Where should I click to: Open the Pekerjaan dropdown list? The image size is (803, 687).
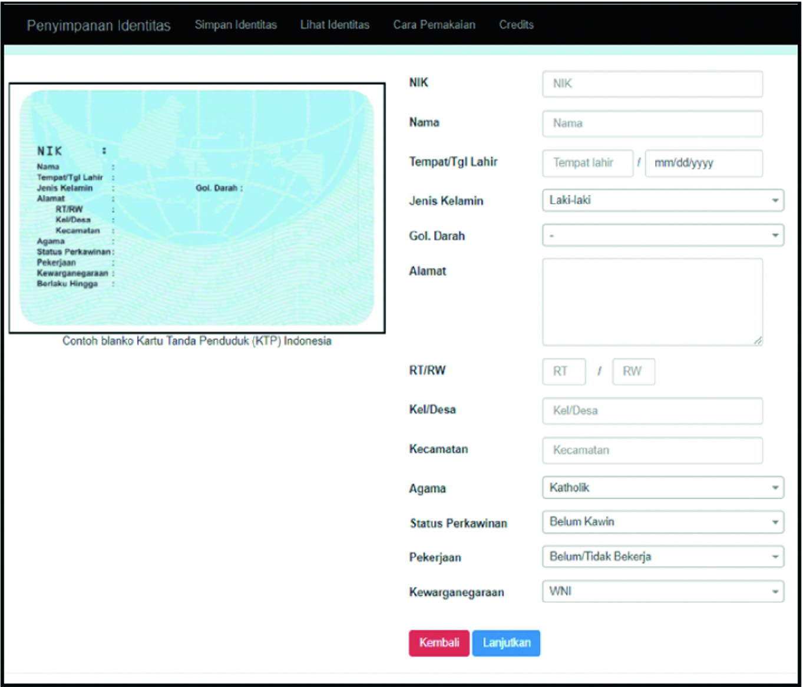point(663,557)
